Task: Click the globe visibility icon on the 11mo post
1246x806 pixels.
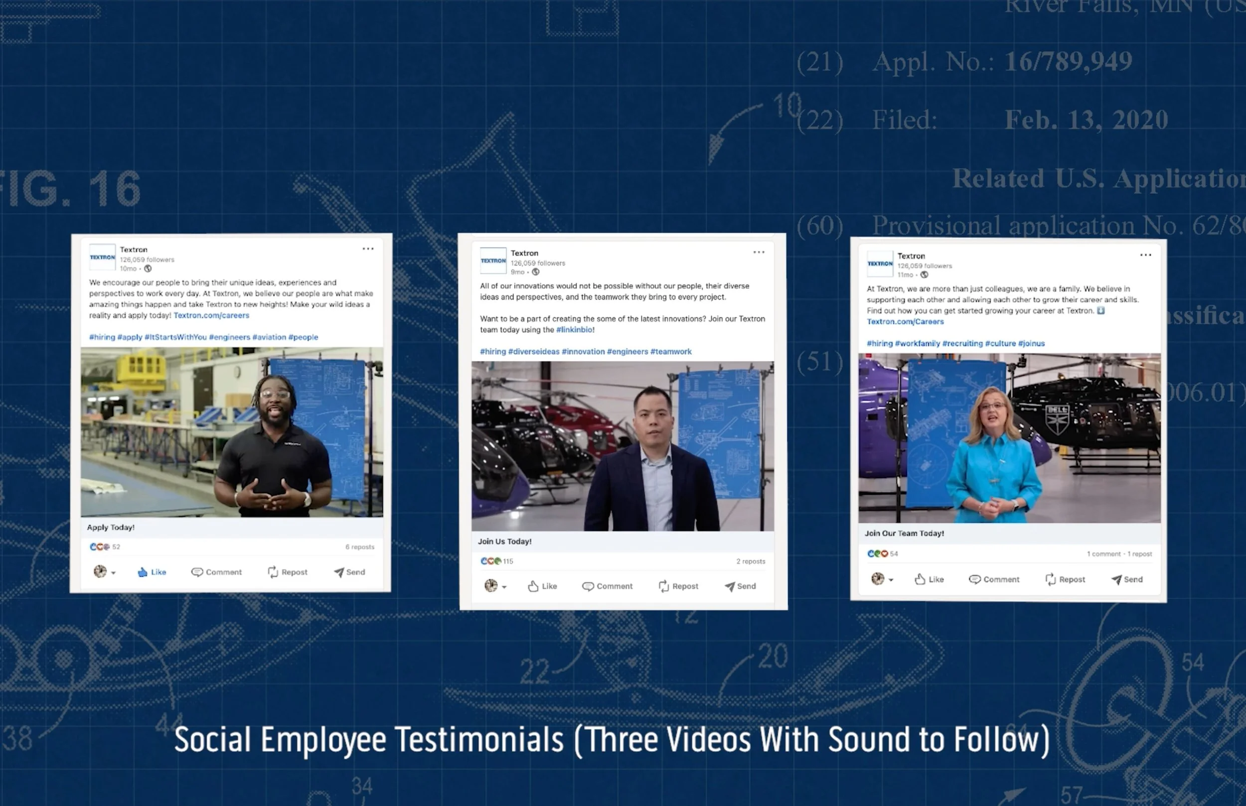Action: (x=925, y=275)
